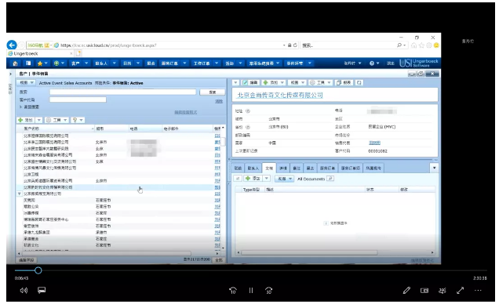Click the edit button in right detail toolbar
Viewport: 499px width, 304px height.
point(250,82)
